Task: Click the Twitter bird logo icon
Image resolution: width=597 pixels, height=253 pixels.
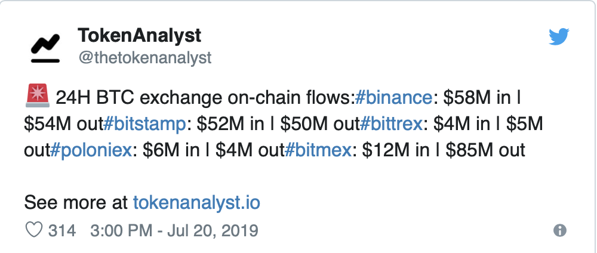Action: (x=559, y=37)
